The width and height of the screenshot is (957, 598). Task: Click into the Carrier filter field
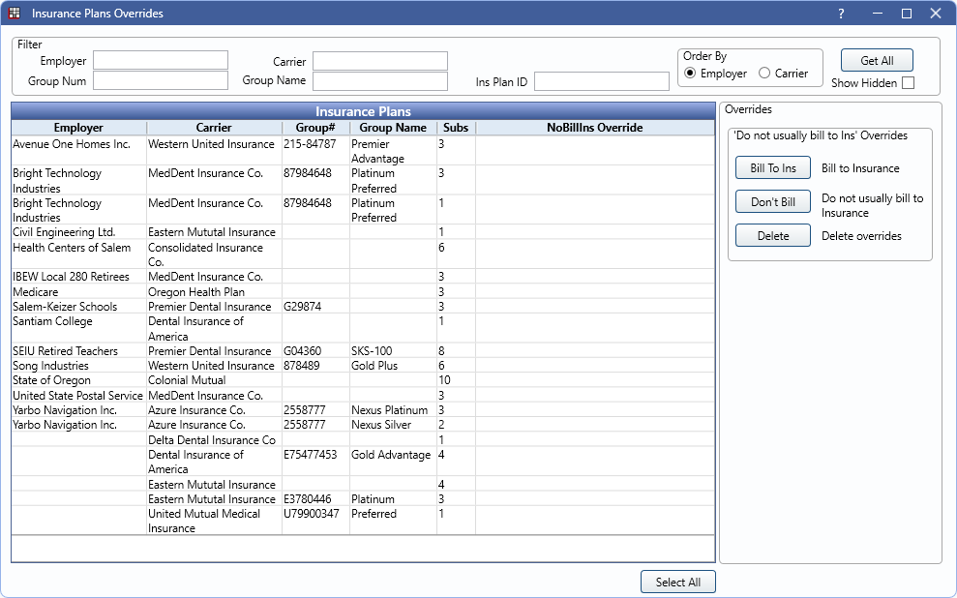tap(379, 61)
